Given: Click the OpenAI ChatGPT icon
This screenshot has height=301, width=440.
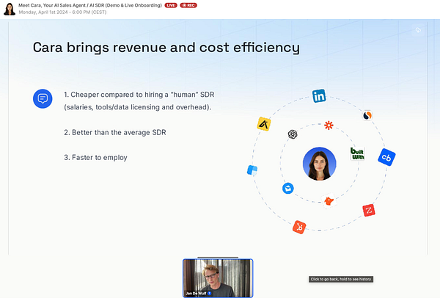Looking at the screenshot, I should point(293,134).
